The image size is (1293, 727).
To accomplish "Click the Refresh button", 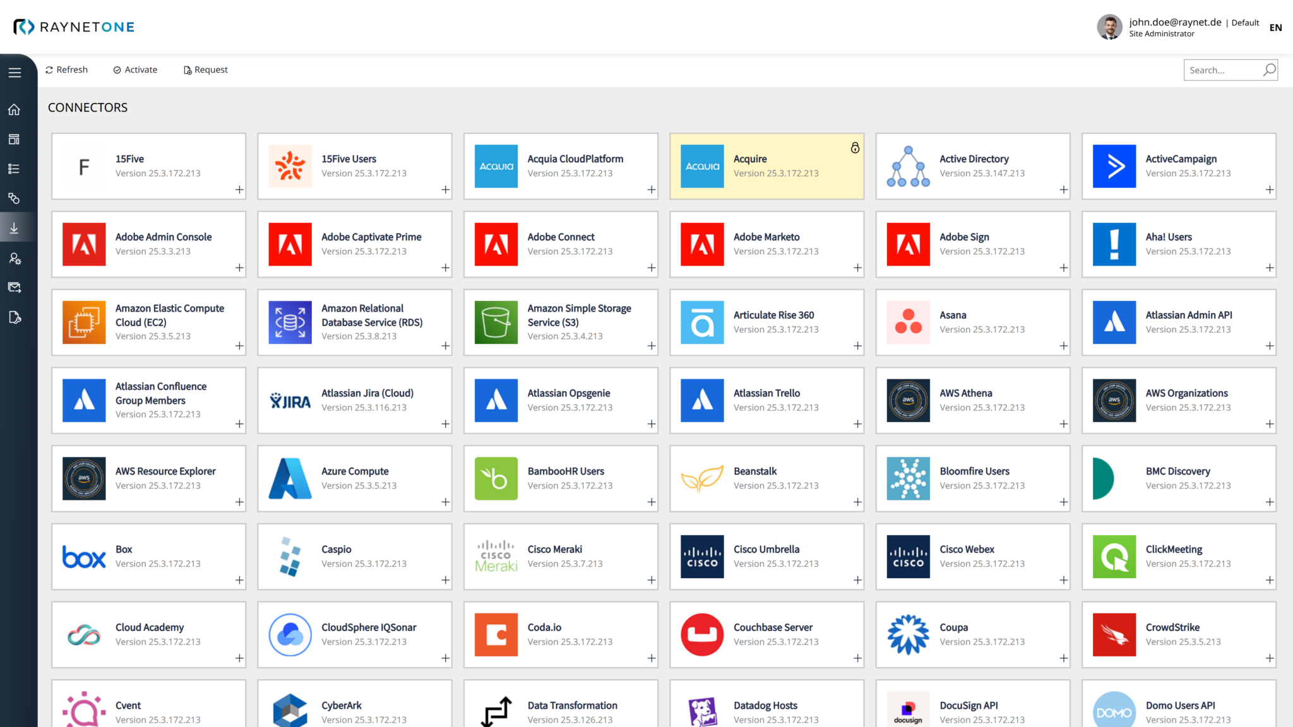I will pos(66,69).
